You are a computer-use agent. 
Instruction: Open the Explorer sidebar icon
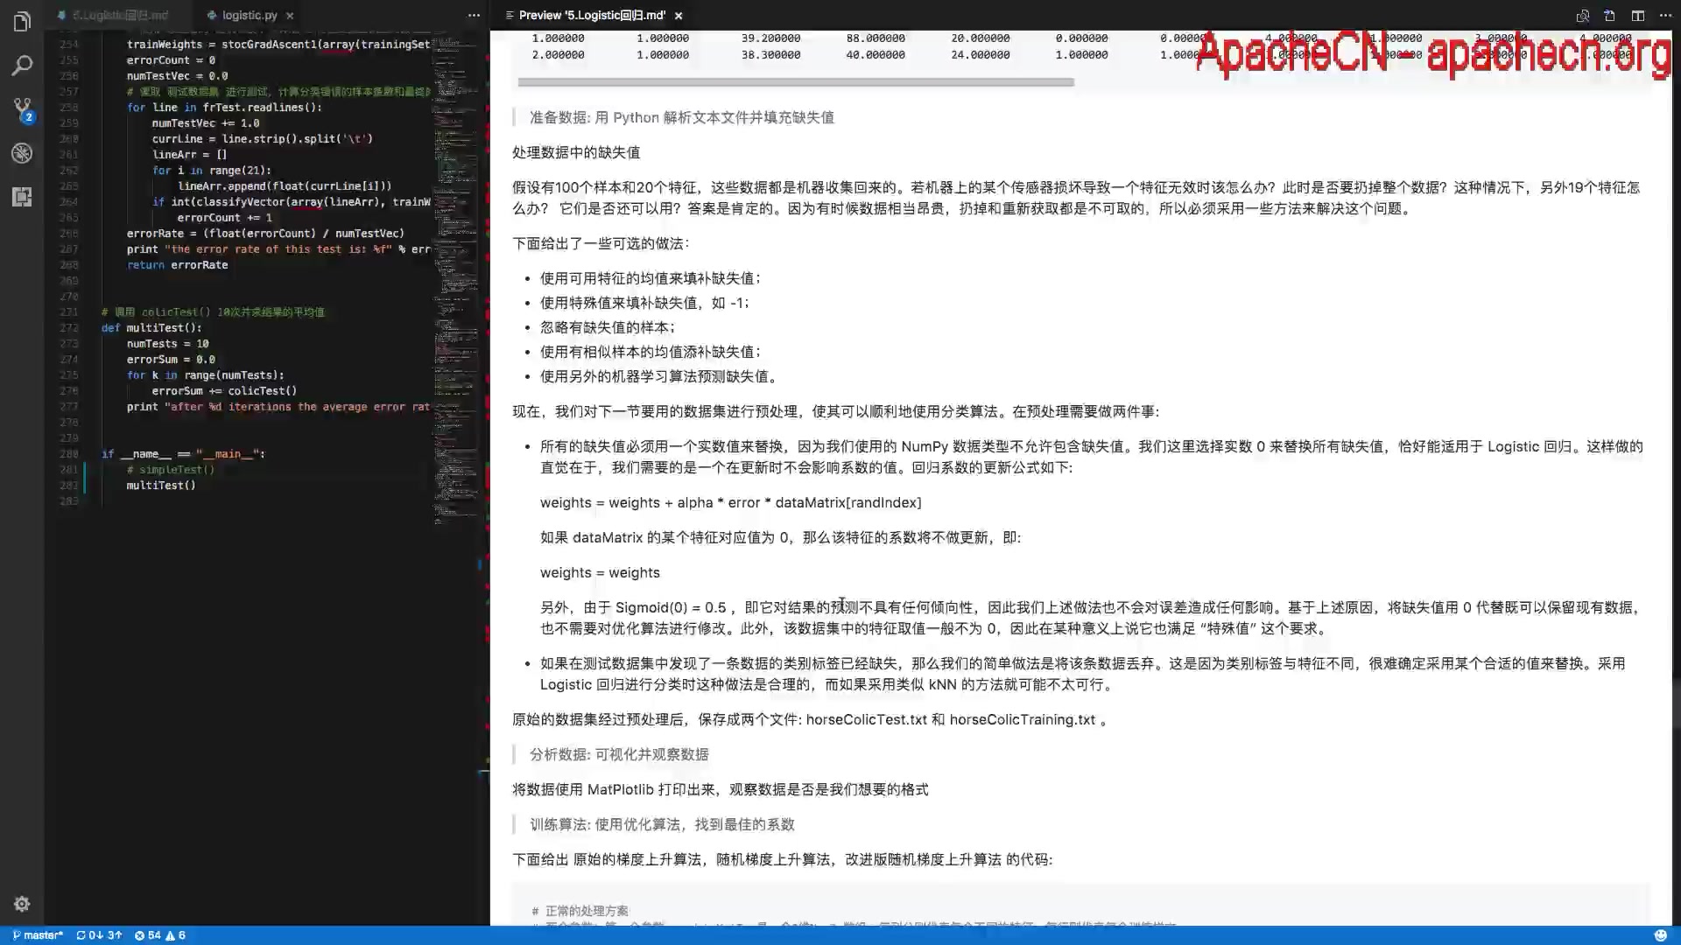22,21
